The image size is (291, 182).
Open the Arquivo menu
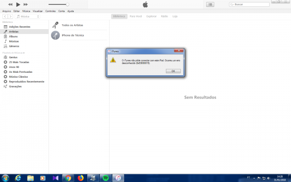click(x=6, y=11)
